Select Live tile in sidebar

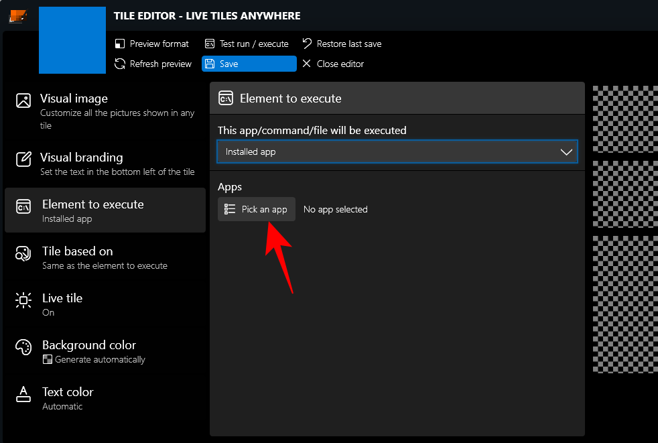pos(62,304)
